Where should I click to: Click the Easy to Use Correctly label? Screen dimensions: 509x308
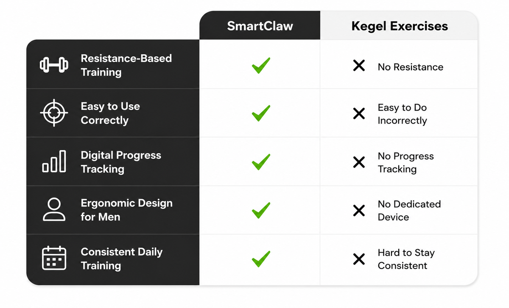[x=110, y=113]
